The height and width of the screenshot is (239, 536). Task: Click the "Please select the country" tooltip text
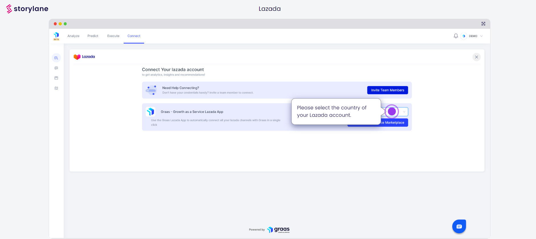coord(332,111)
